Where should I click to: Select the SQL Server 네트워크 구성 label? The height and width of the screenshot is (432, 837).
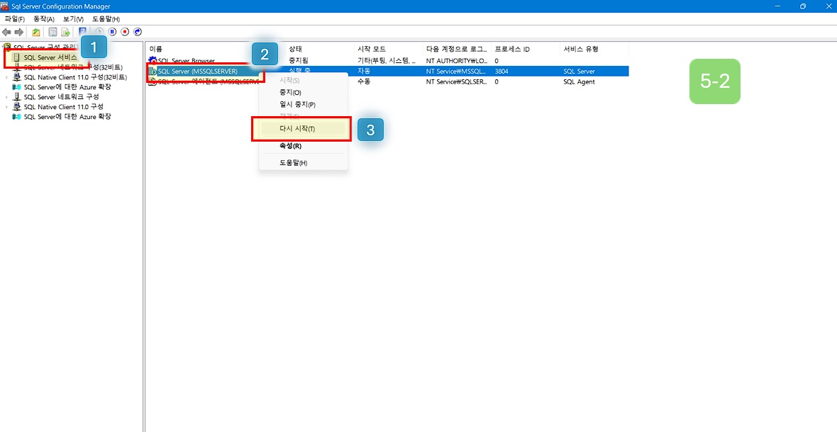coord(61,97)
